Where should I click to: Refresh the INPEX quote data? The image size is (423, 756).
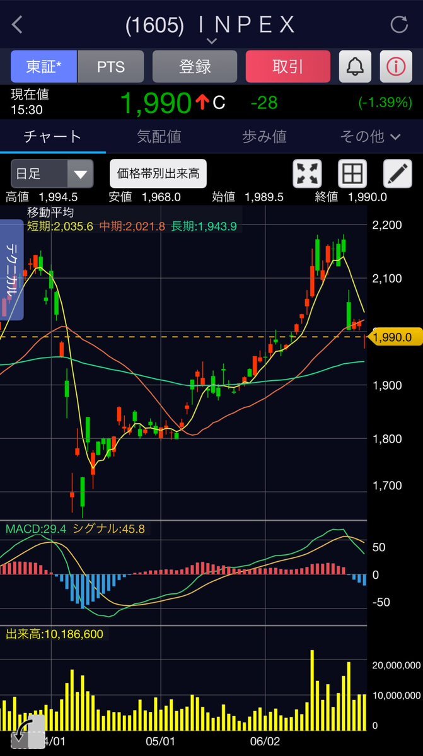point(399,24)
